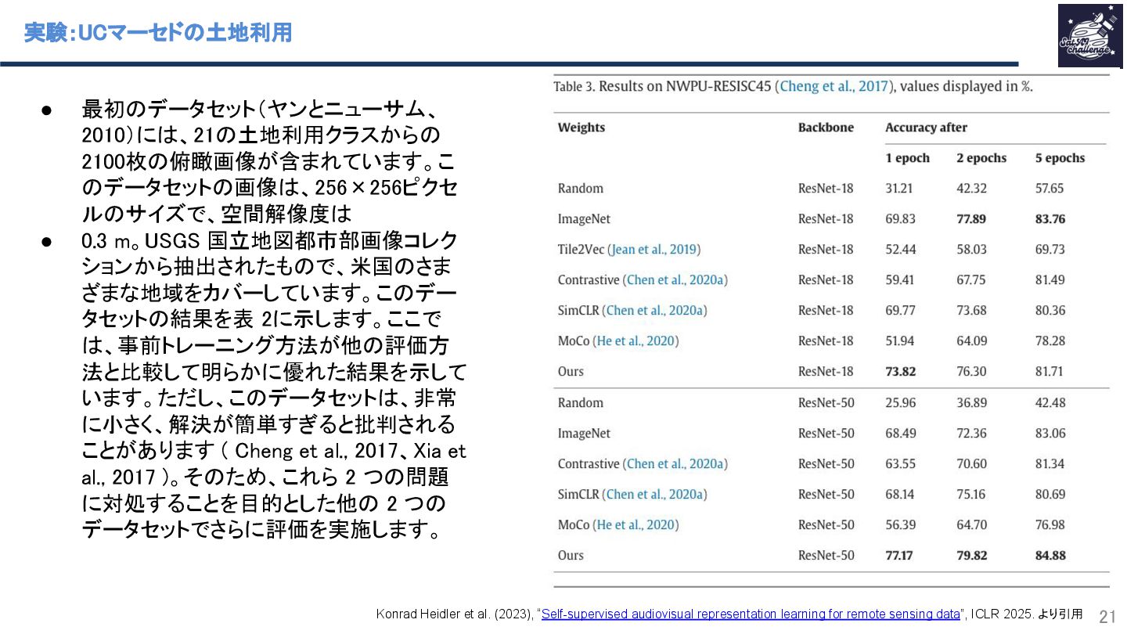
Task: Click the Cheng et al., 2017 citation link
Action: pos(835,87)
